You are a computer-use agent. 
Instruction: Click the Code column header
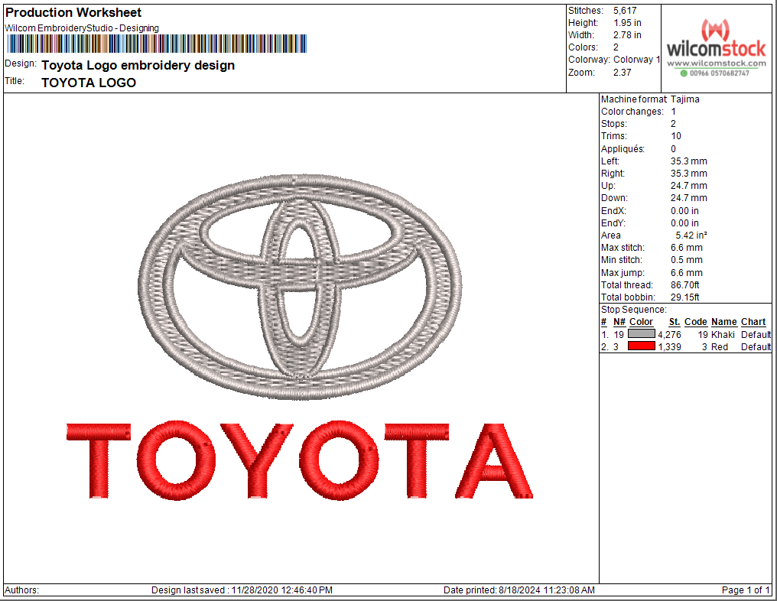696,322
